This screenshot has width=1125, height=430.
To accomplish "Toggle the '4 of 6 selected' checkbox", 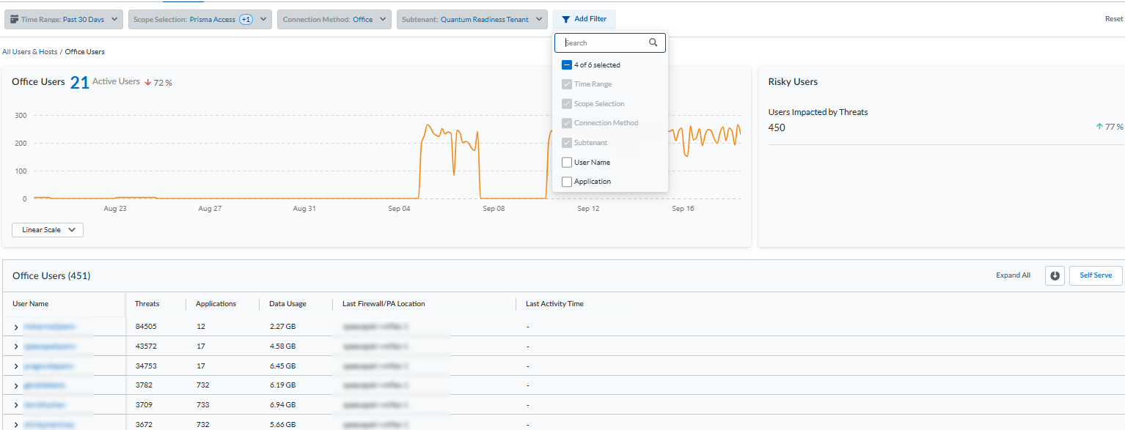I will [567, 65].
